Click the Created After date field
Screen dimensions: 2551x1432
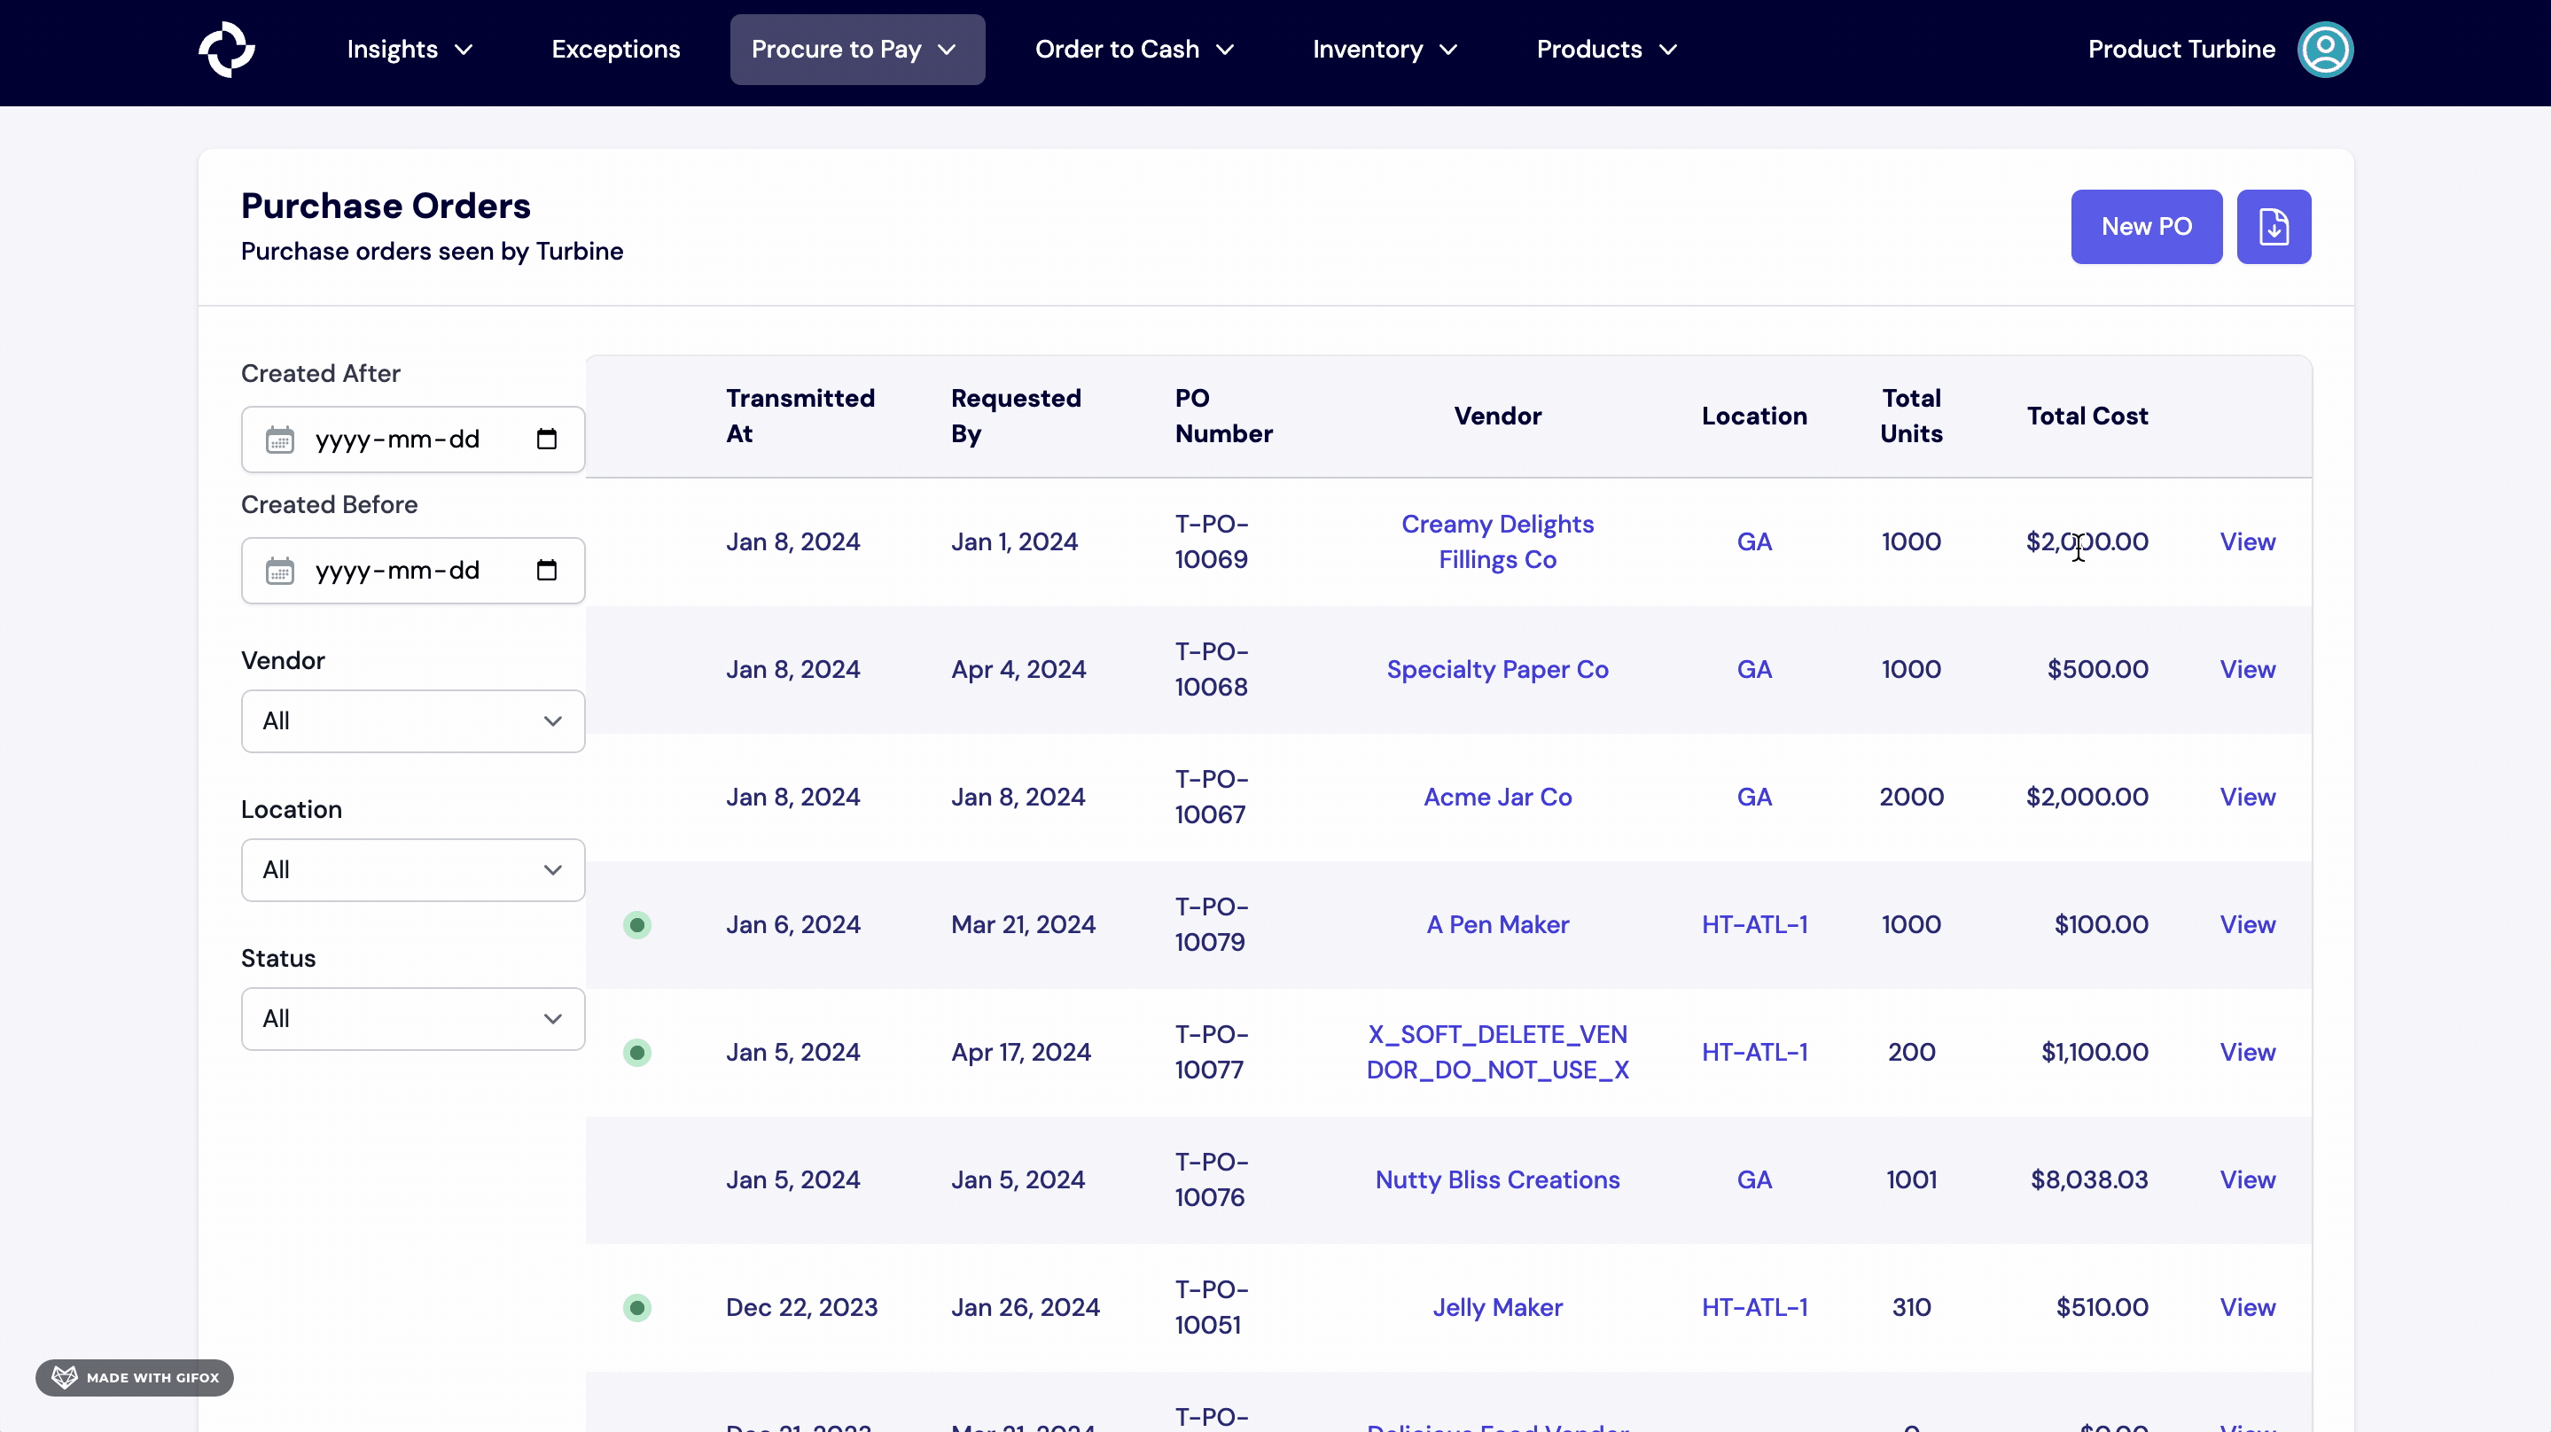pos(396,439)
